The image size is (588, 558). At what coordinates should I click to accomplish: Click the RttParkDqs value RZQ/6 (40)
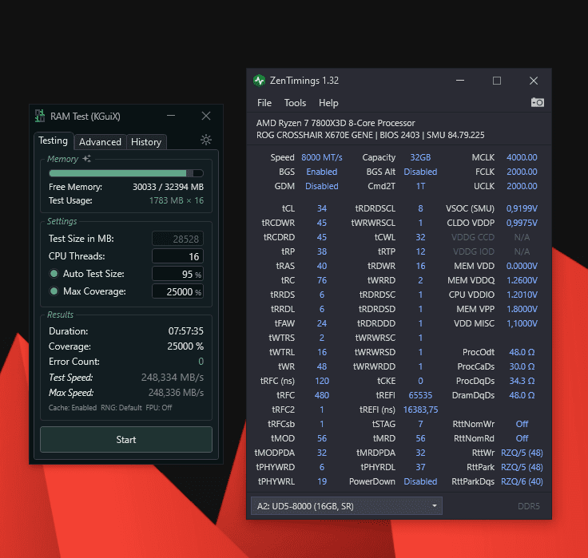pyautogui.click(x=522, y=481)
